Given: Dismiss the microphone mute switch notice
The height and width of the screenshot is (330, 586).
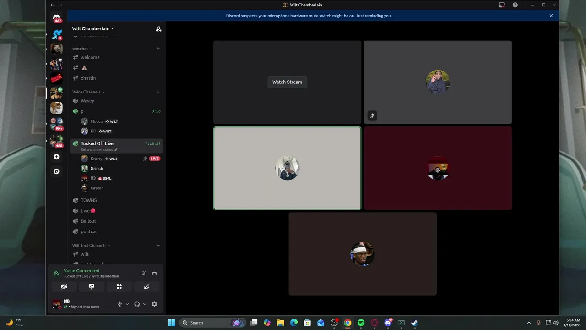Looking at the screenshot, I should 551,16.
